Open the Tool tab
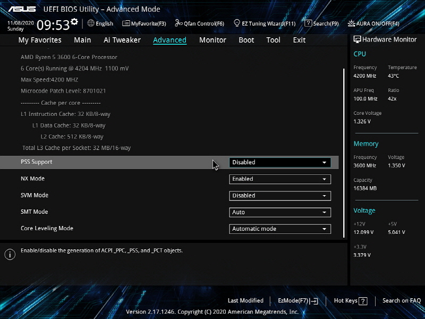 coord(273,40)
